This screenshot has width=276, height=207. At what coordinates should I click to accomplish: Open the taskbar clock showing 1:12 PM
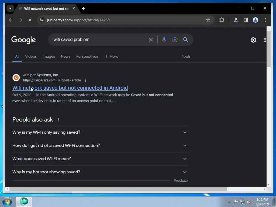click(262, 202)
